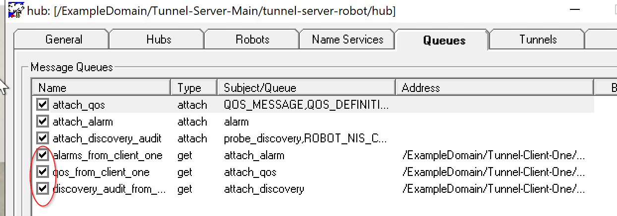
Task: Open the Hubs tab
Action: (159, 40)
